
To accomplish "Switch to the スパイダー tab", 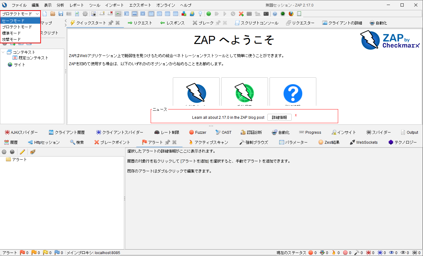I will [378, 132].
